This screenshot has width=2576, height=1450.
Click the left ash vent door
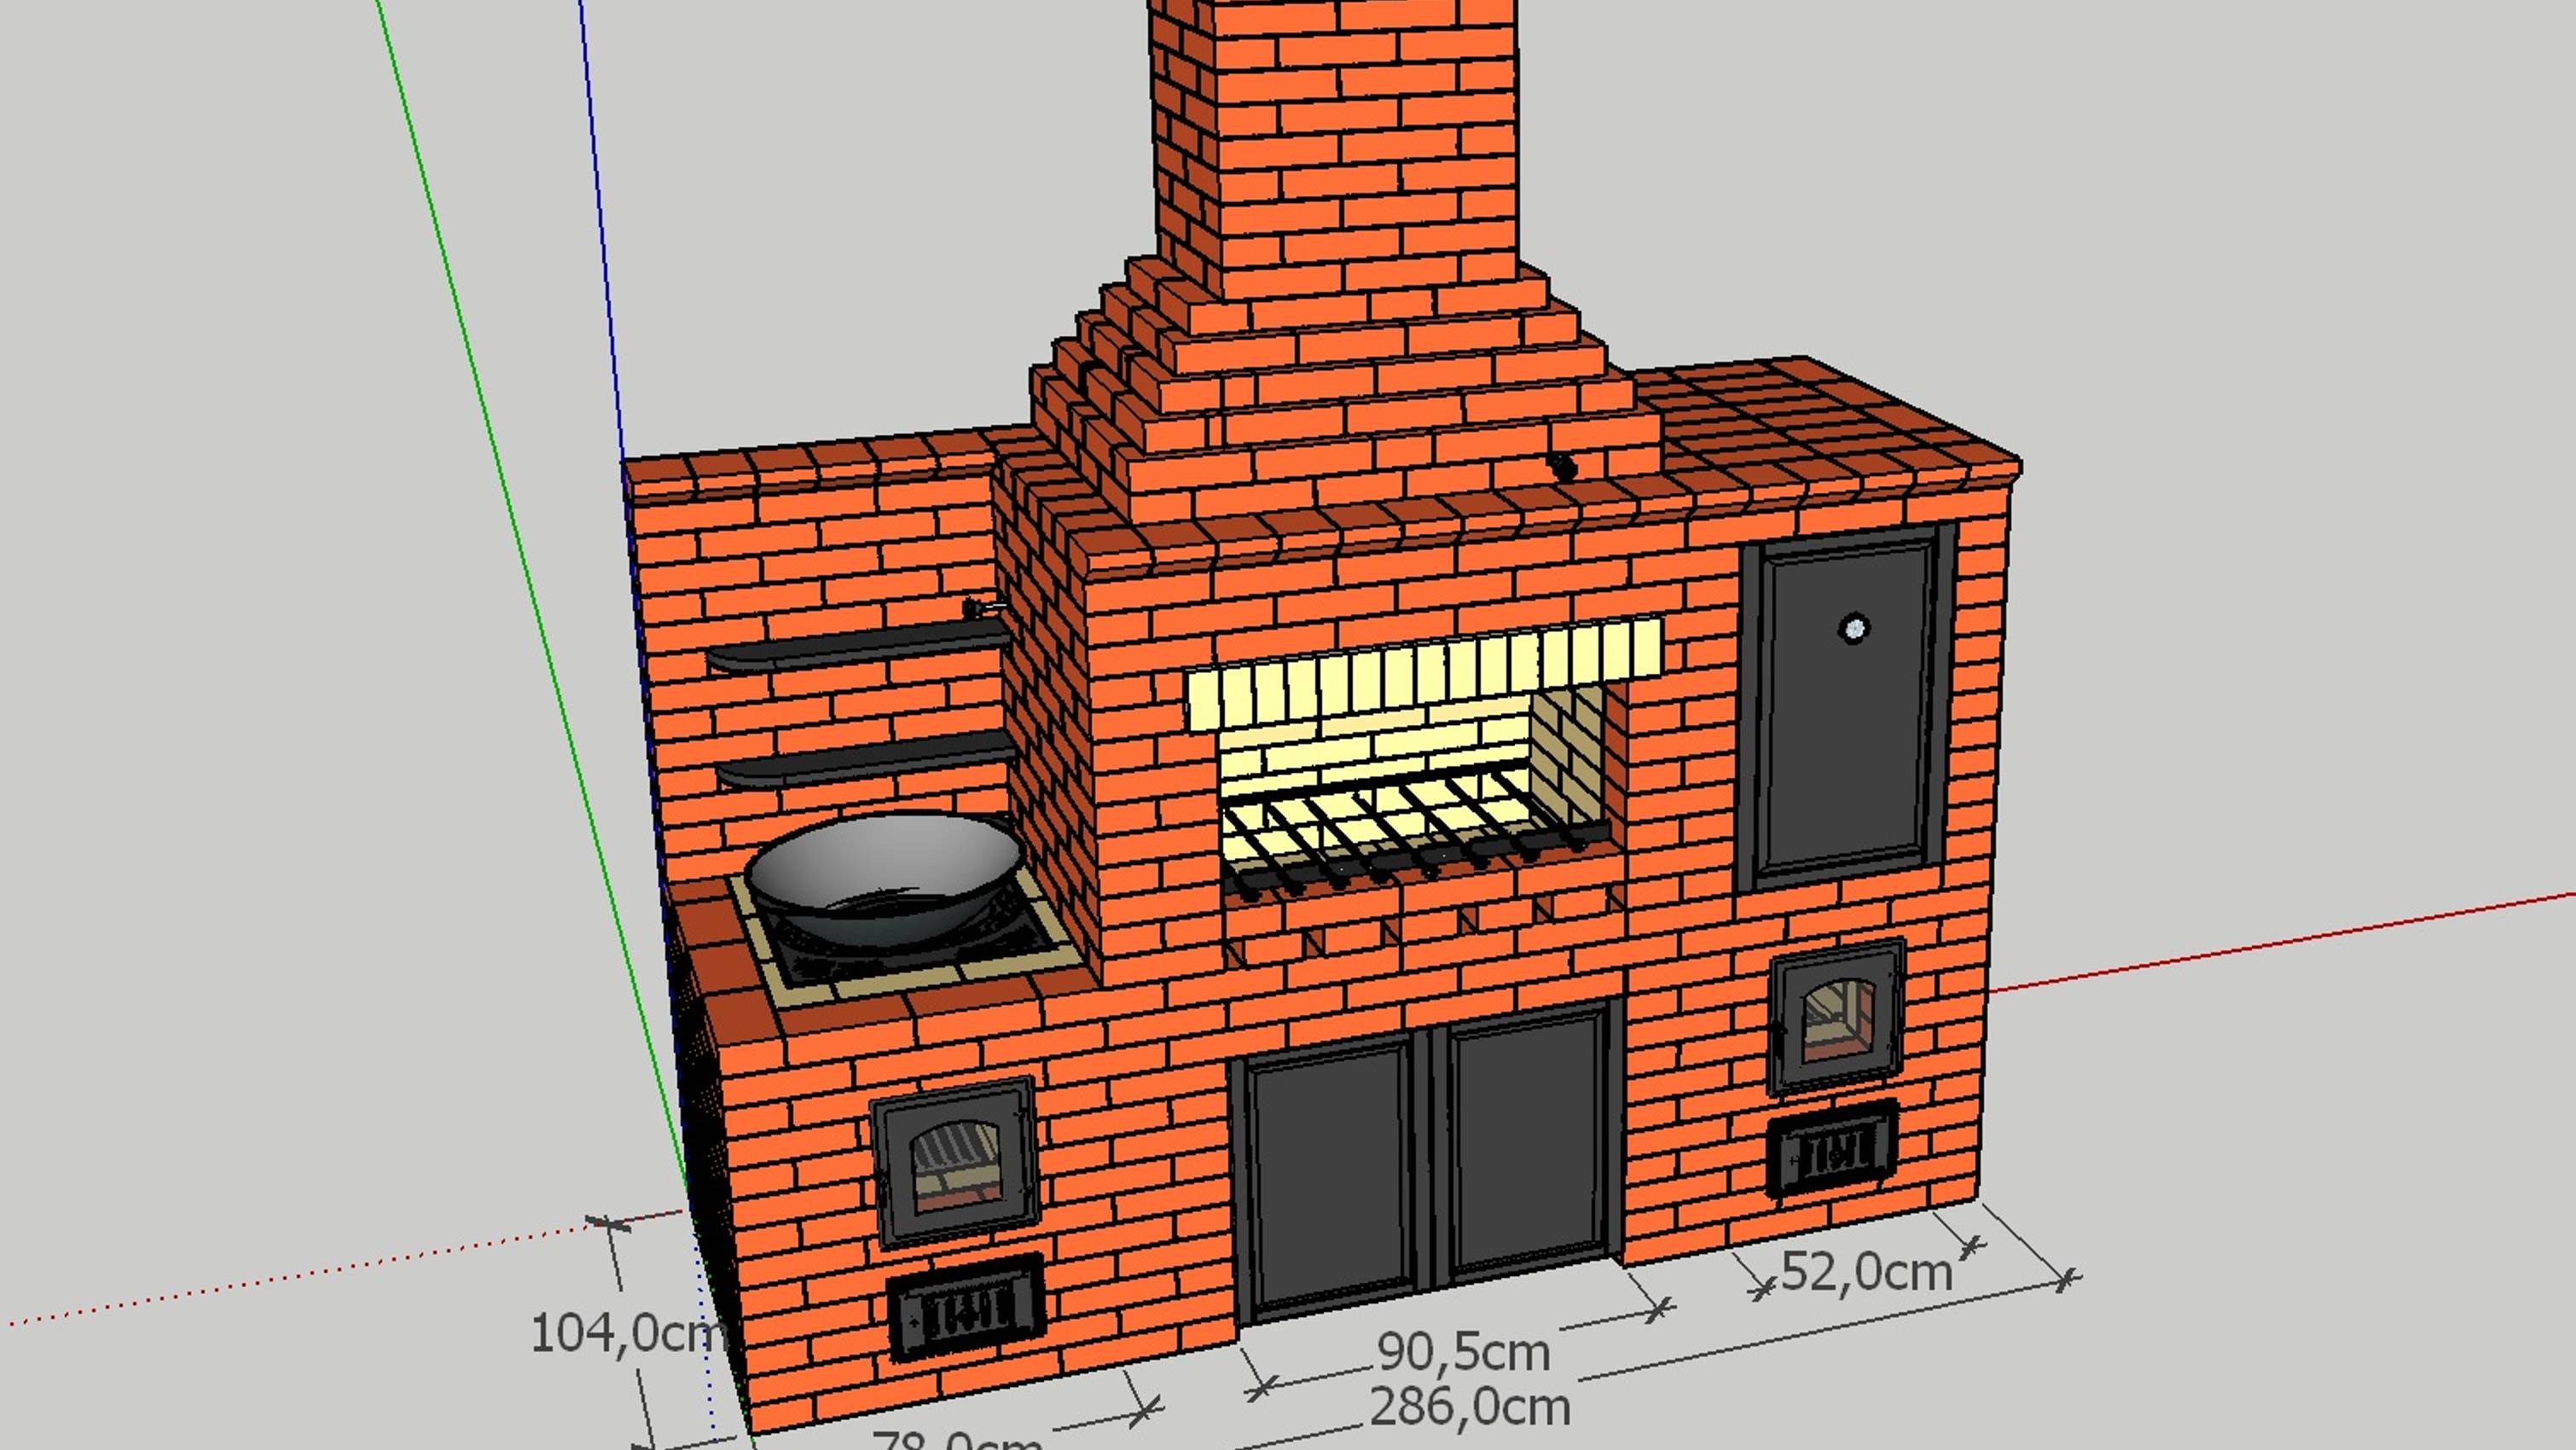tap(966, 1307)
